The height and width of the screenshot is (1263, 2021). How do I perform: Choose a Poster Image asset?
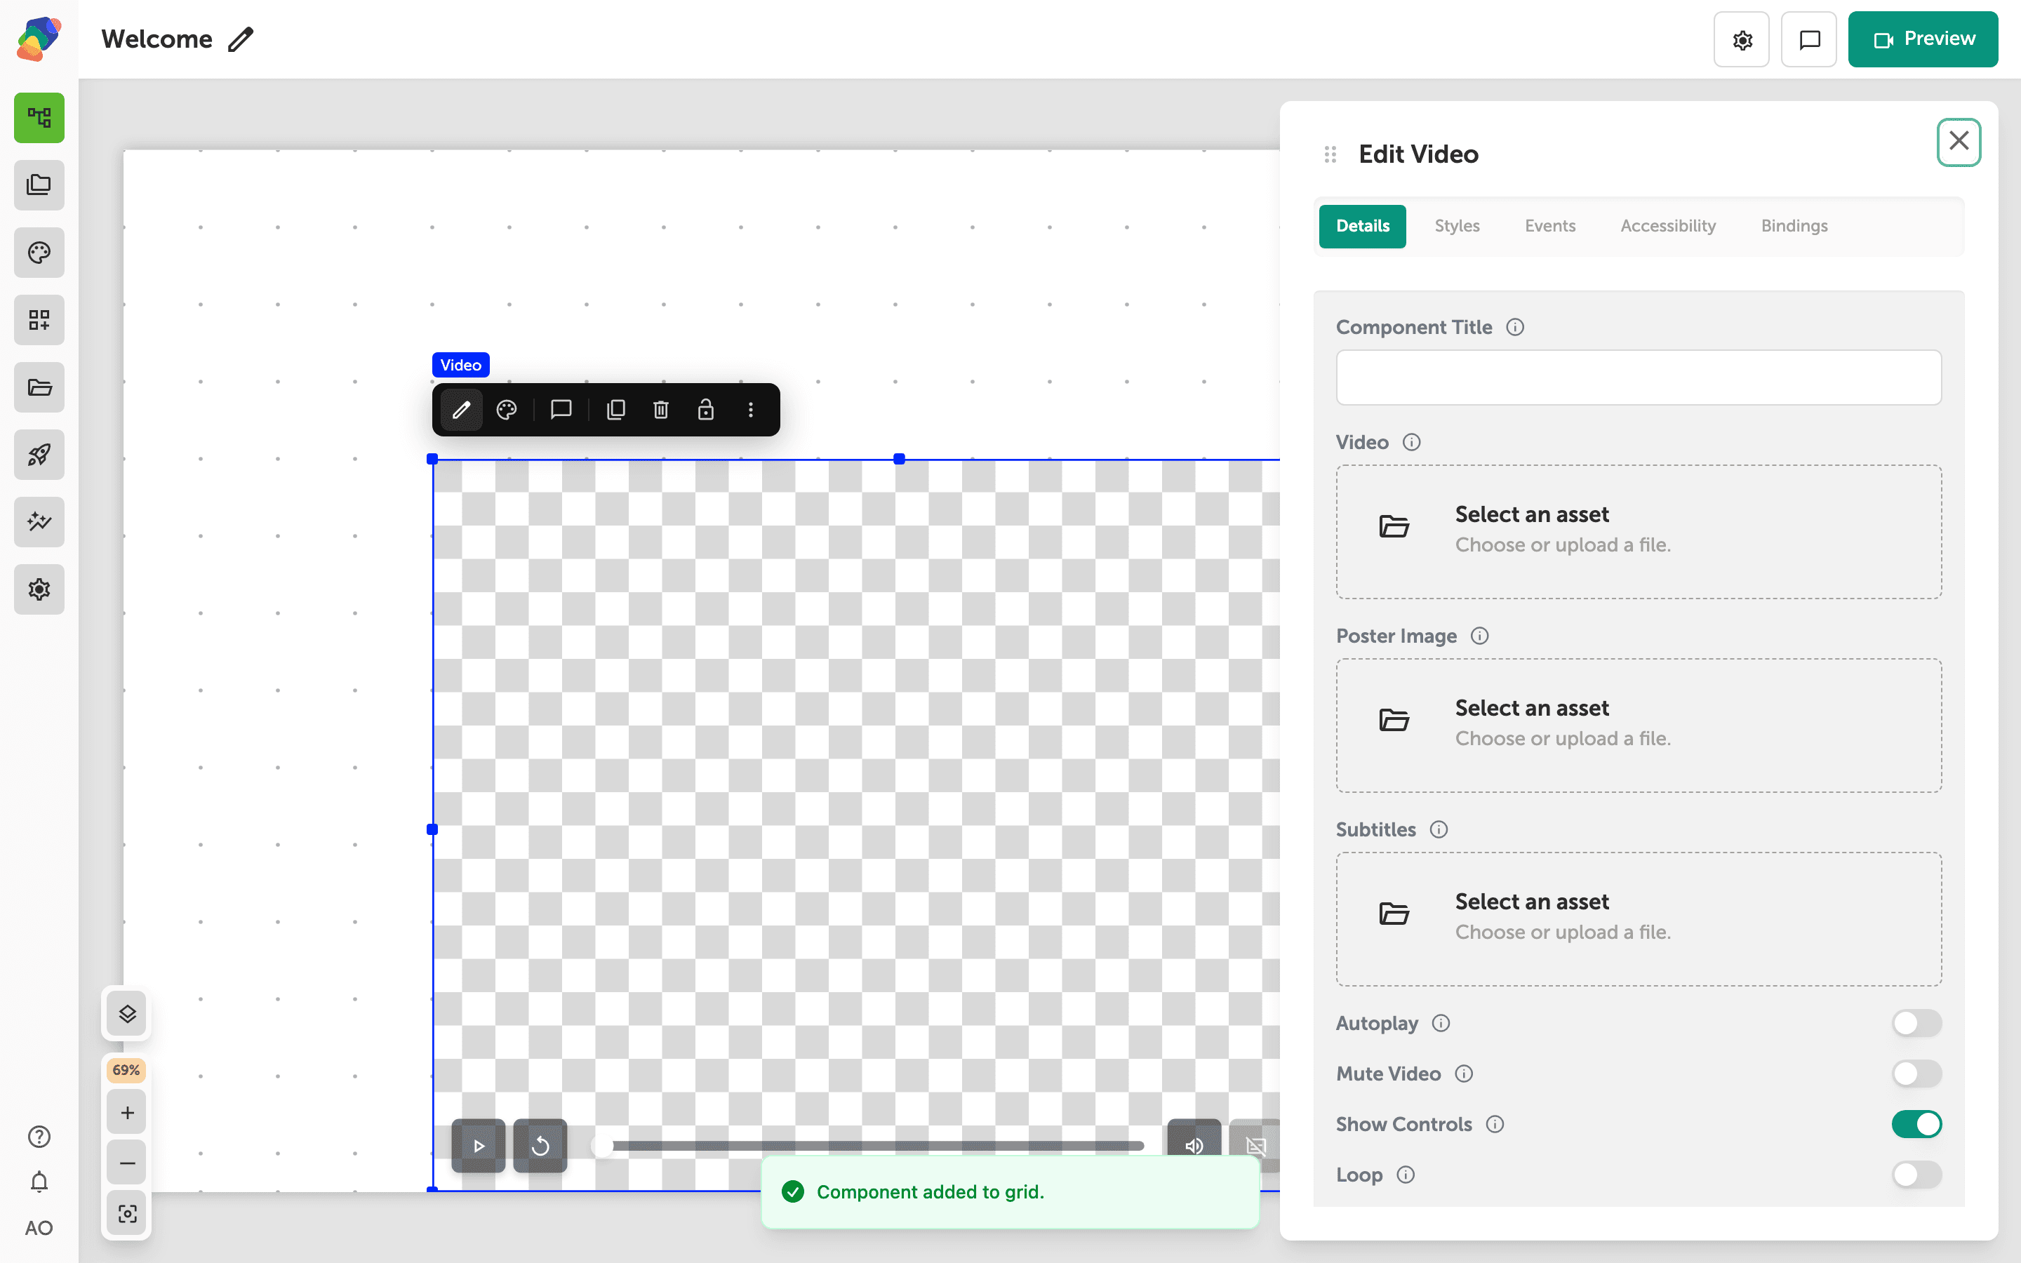click(x=1639, y=725)
